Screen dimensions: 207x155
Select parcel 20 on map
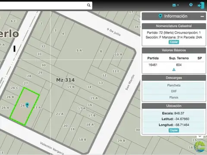click(x=66, y=126)
